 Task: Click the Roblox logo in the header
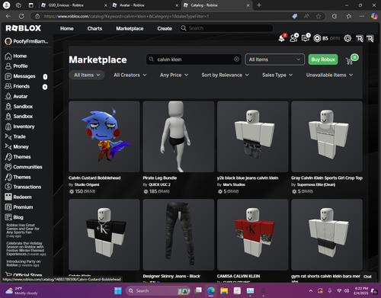click(24, 28)
